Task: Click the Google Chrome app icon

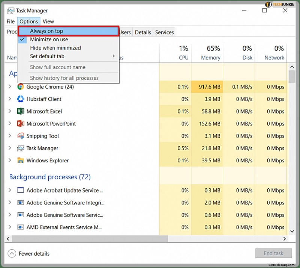Action: click(x=21, y=87)
